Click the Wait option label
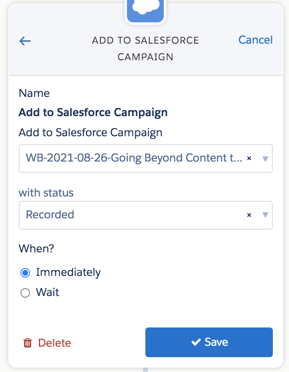The width and height of the screenshot is (289, 372). point(48,292)
